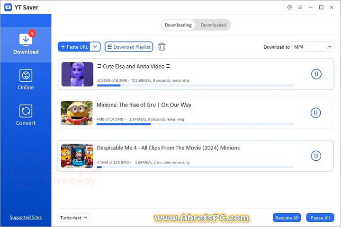Click the YT Saver logo icon

tap(8, 8)
